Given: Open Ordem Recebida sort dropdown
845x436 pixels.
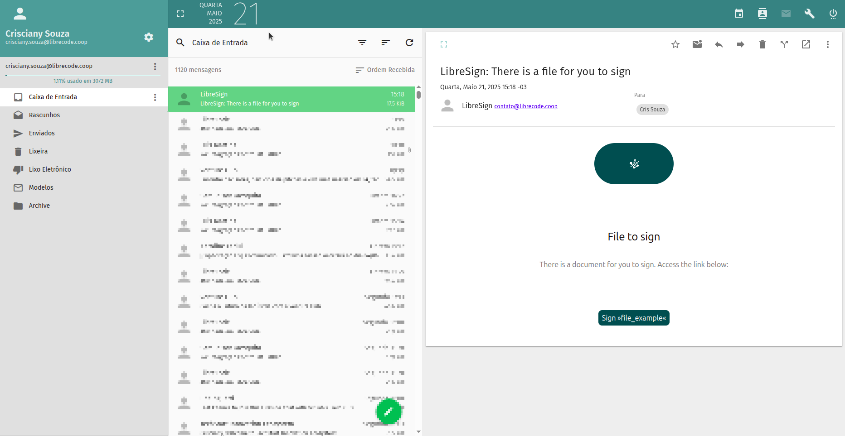Looking at the screenshot, I should pos(385,70).
